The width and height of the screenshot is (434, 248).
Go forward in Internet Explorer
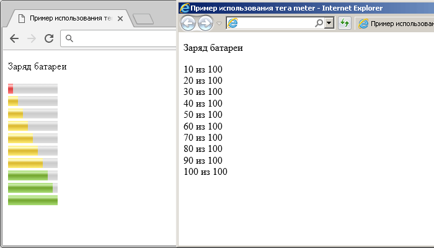[x=205, y=24]
